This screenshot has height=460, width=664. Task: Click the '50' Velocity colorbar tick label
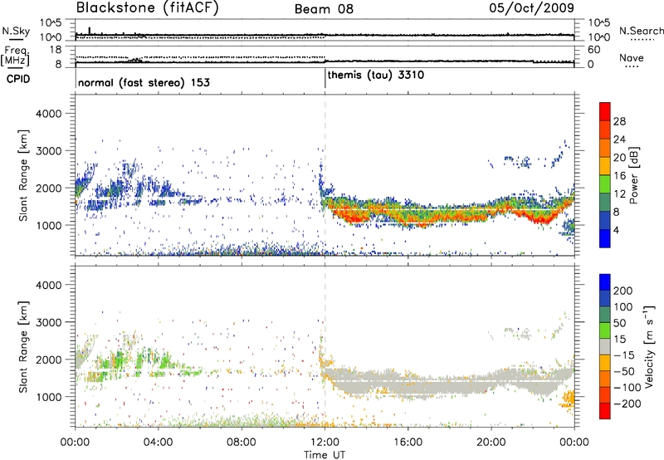[x=619, y=323]
